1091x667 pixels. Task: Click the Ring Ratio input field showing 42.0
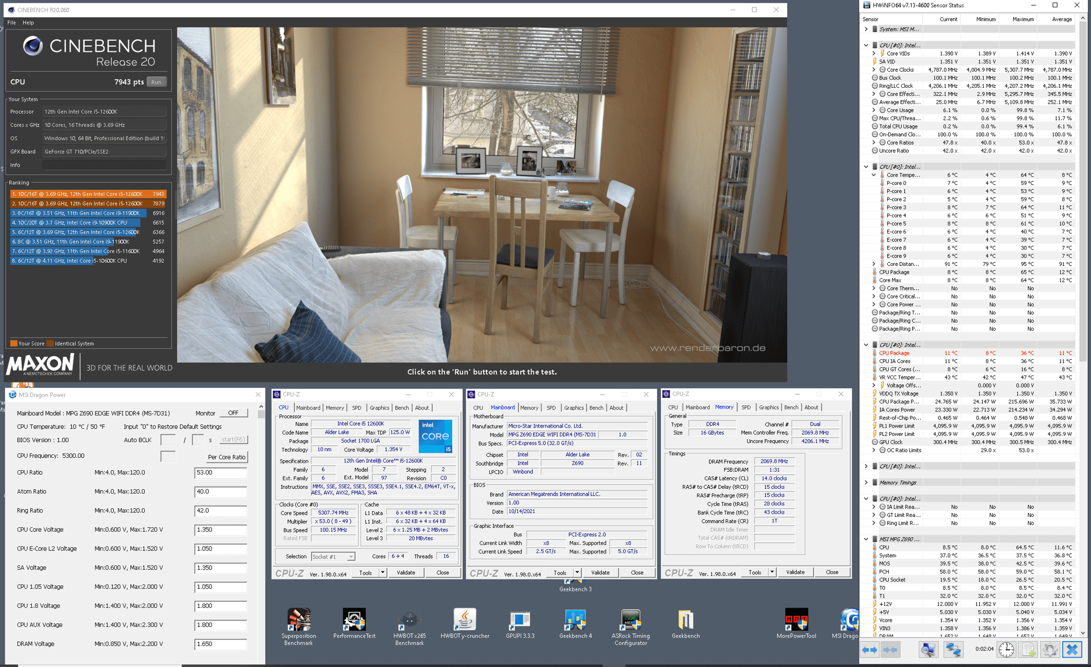[220, 510]
